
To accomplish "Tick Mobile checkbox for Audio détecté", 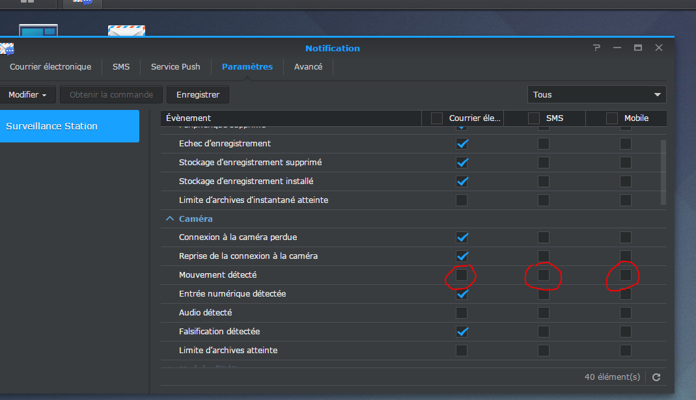I will tap(626, 313).
